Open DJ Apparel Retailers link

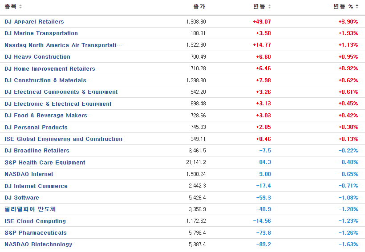click(x=34, y=22)
